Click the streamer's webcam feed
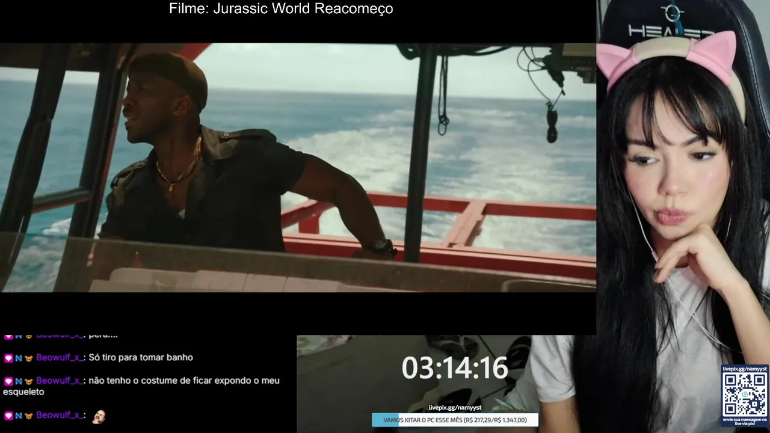 (x=683, y=216)
